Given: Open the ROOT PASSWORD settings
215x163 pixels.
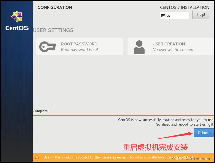Looking at the screenshot, I should click(x=79, y=47).
